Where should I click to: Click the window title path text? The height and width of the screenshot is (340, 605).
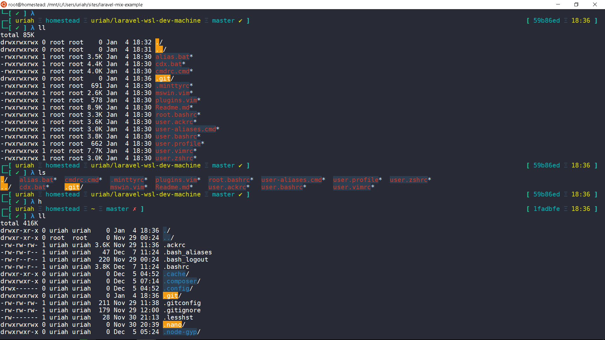75,5
